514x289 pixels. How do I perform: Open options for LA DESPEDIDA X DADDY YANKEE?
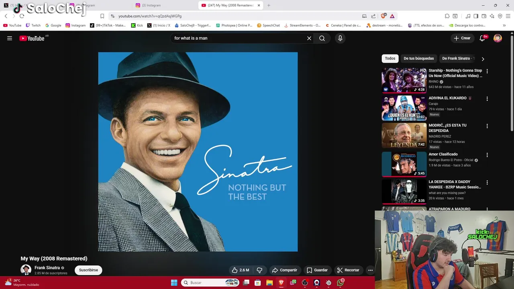(x=487, y=183)
